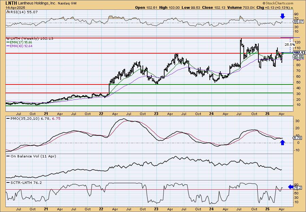Click the 6.75 PMO signal value
This screenshot has width=306, height=212.
[x=56, y=118]
